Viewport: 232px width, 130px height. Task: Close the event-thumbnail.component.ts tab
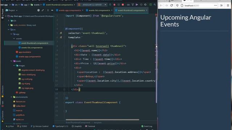[146, 10]
